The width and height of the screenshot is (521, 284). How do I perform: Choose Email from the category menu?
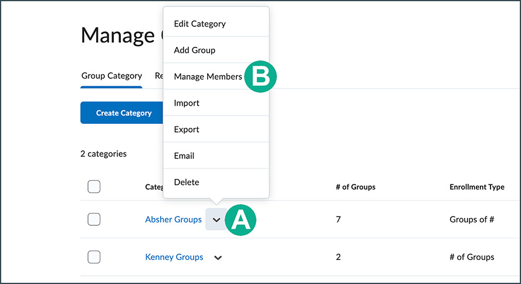(x=216, y=155)
